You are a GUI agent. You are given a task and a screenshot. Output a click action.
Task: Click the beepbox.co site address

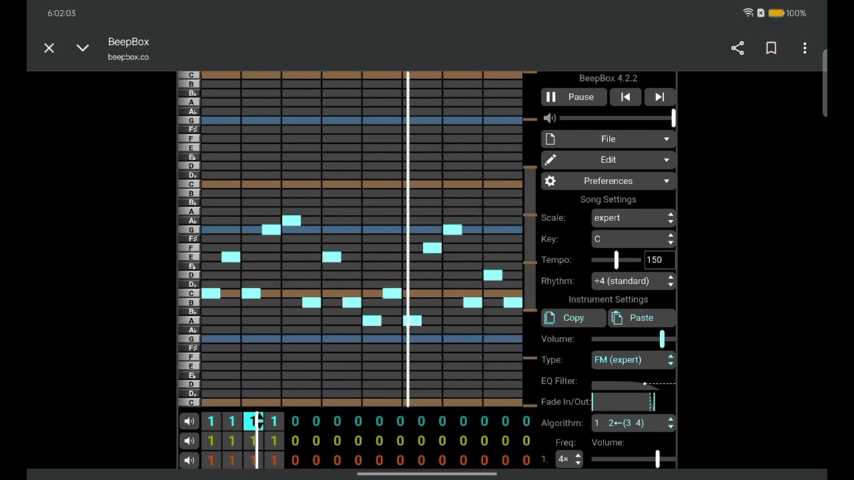pos(128,57)
